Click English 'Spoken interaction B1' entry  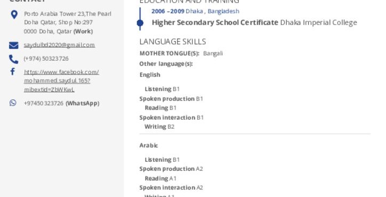point(172,118)
